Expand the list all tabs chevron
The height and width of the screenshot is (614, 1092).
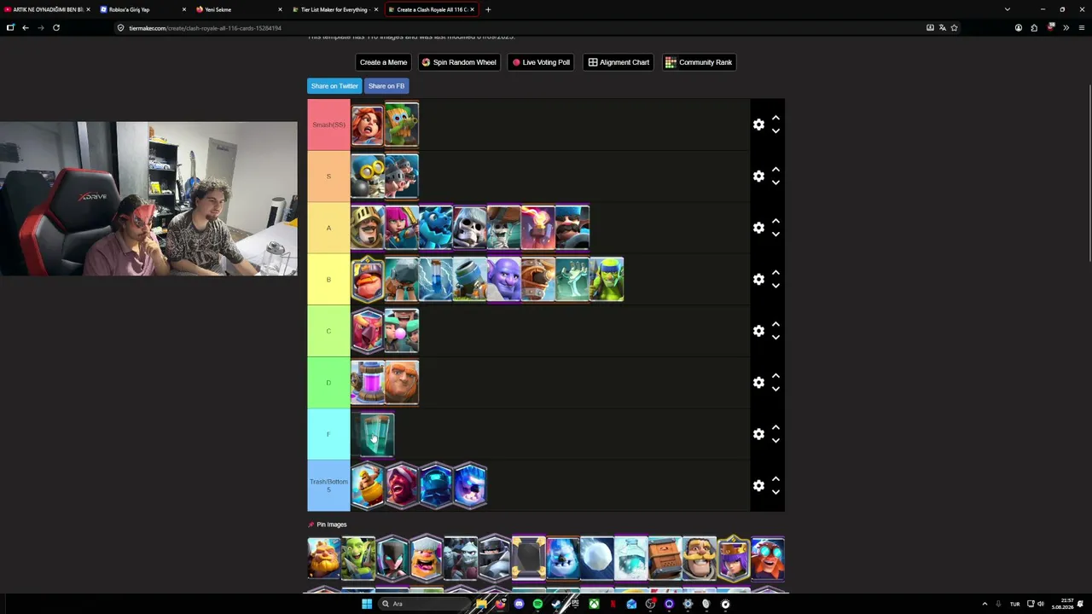(1008, 9)
